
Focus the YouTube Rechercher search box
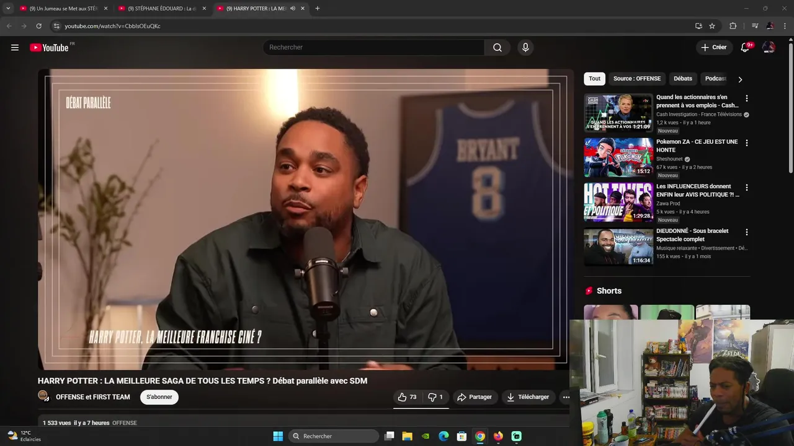pyautogui.click(x=374, y=48)
